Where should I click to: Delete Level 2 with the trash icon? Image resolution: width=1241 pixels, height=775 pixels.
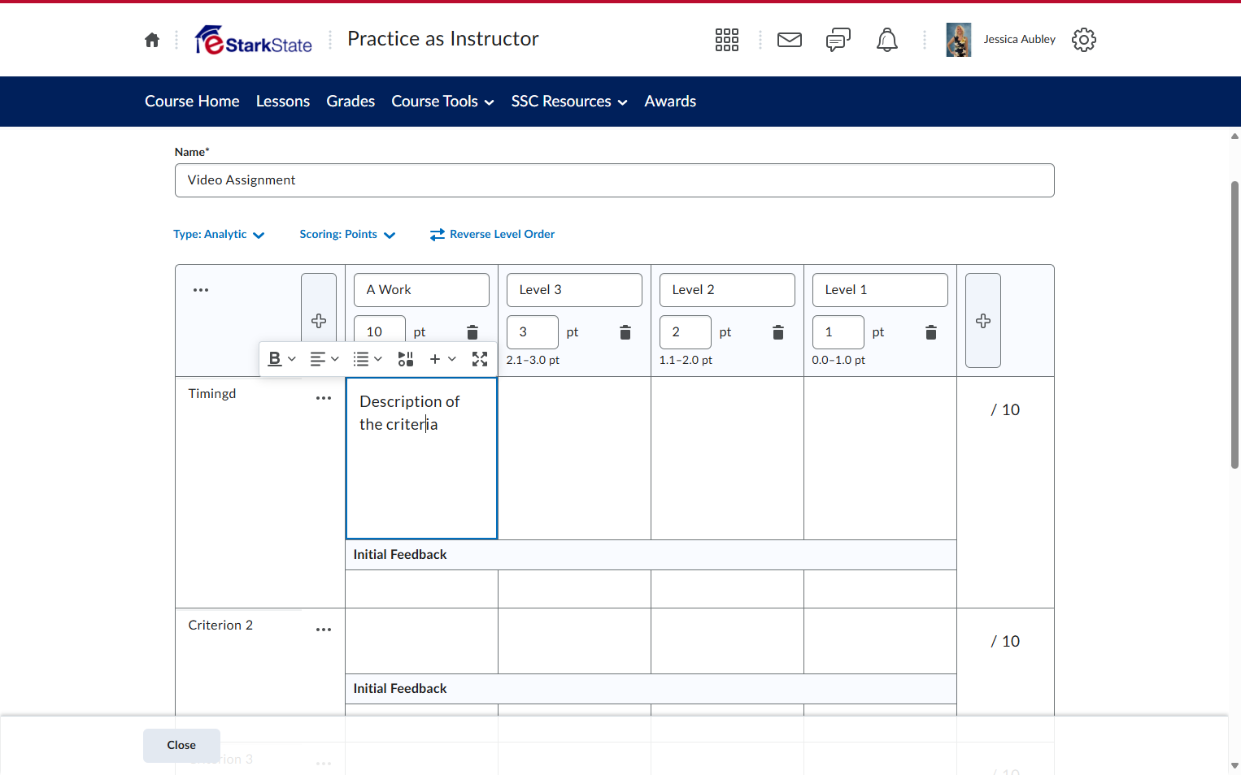click(x=778, y=332)
